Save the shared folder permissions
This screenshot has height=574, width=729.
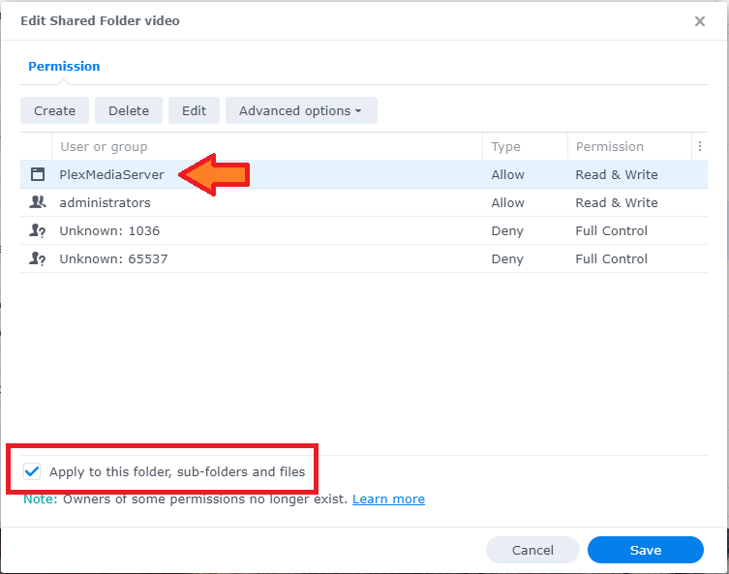645,550
